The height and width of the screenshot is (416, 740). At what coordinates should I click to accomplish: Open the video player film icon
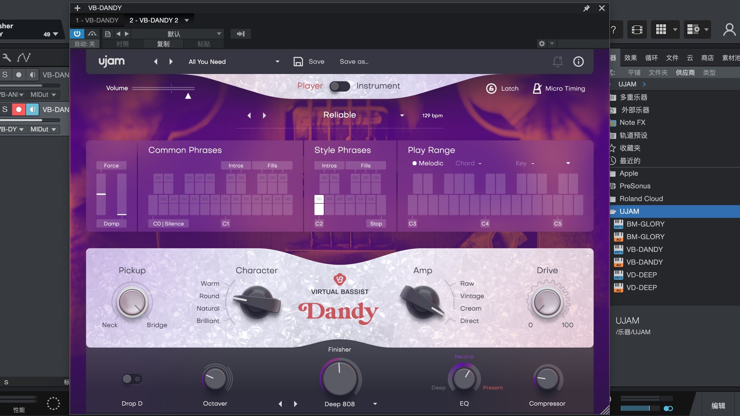coord(637,30)
